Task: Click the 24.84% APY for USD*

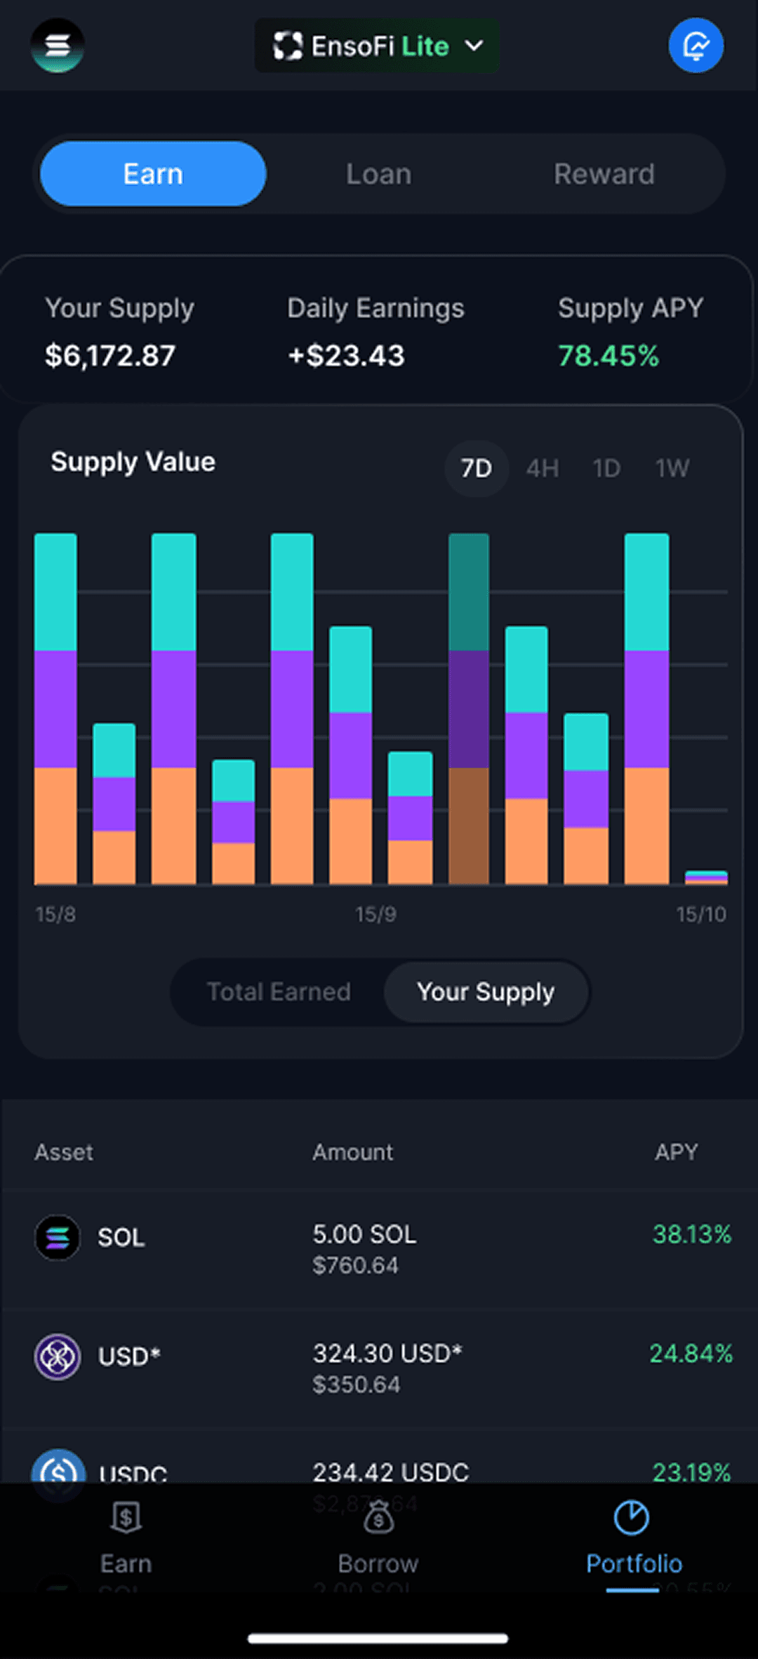Action: pyautogui.click(x=691, y=1353)
